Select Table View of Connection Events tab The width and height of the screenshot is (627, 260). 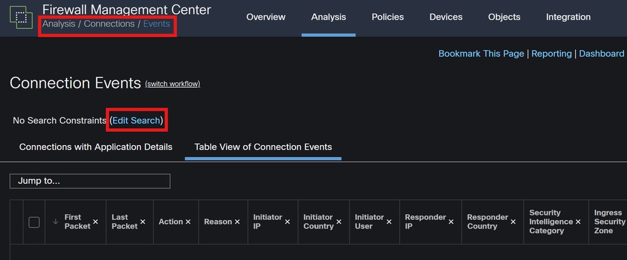263,147
